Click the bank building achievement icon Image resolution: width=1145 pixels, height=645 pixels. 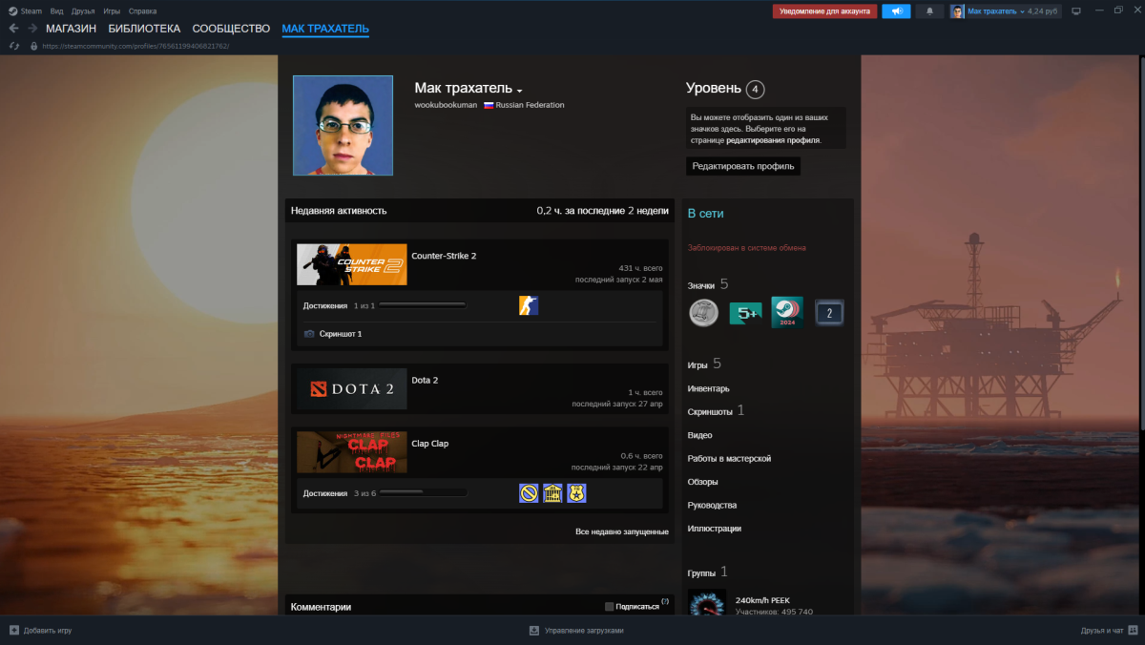click(x=552, y=492)
